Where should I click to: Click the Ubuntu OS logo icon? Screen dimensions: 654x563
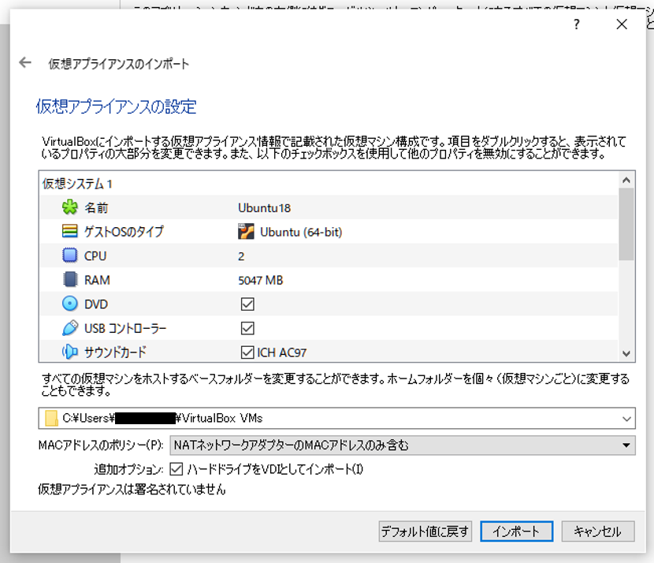point(246,232)
